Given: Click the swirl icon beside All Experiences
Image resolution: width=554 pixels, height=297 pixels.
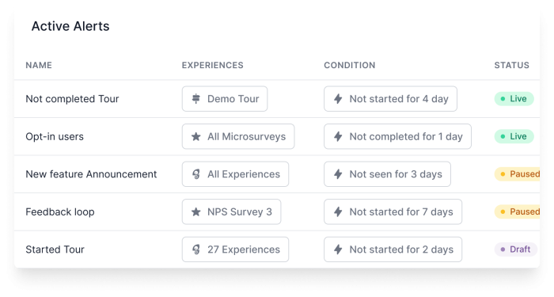Looking at the screenshot, I should point(195,174).
